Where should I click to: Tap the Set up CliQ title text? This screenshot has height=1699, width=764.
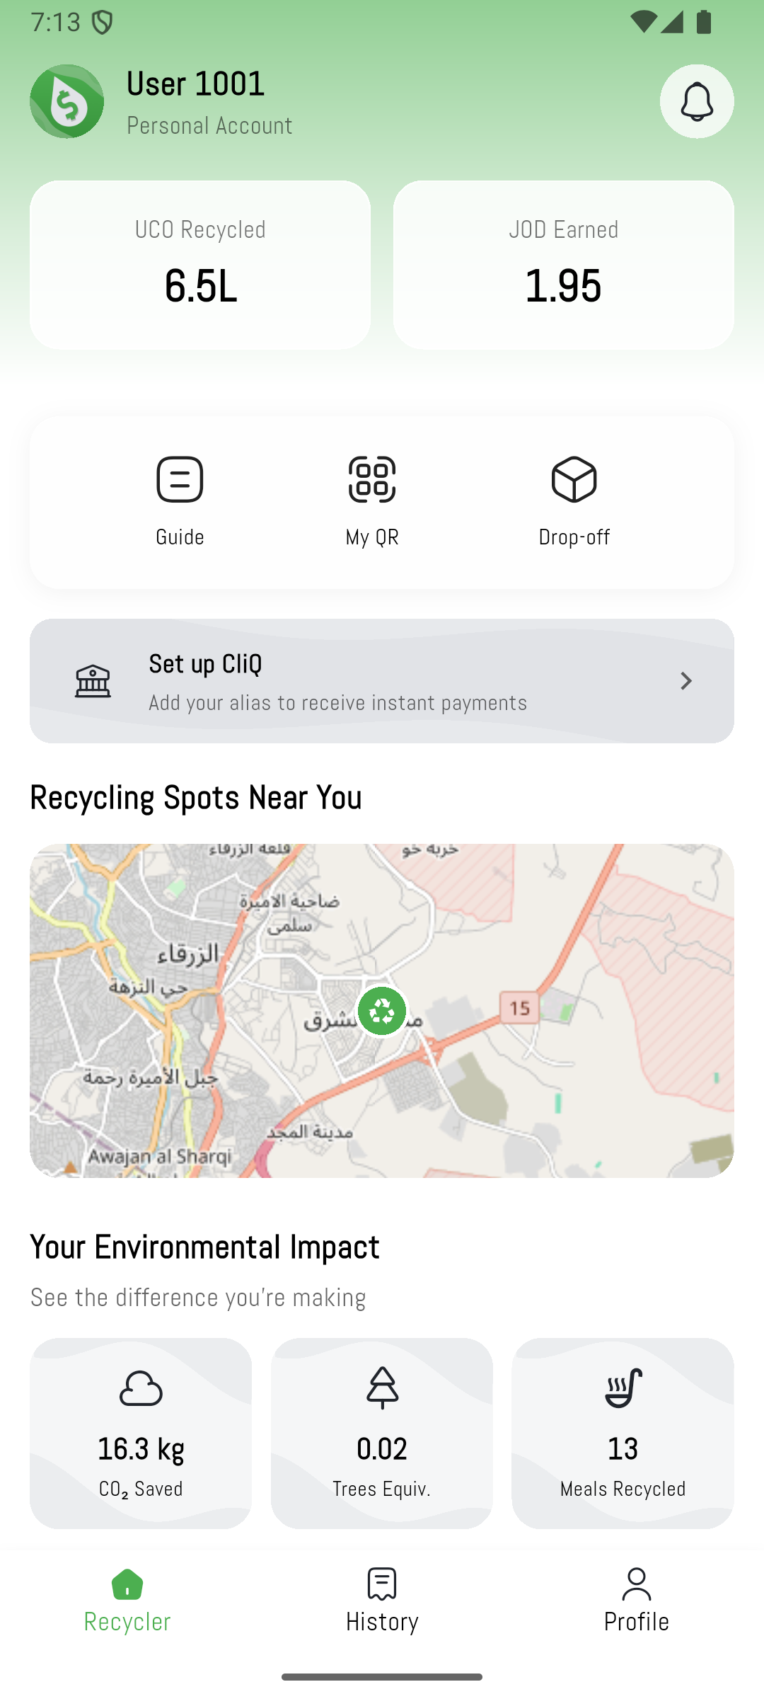(x=205, y=664)
